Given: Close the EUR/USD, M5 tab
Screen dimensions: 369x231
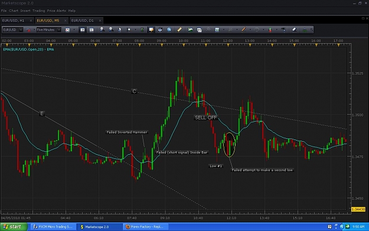Looking at the screenshot, I should point(66,21).
